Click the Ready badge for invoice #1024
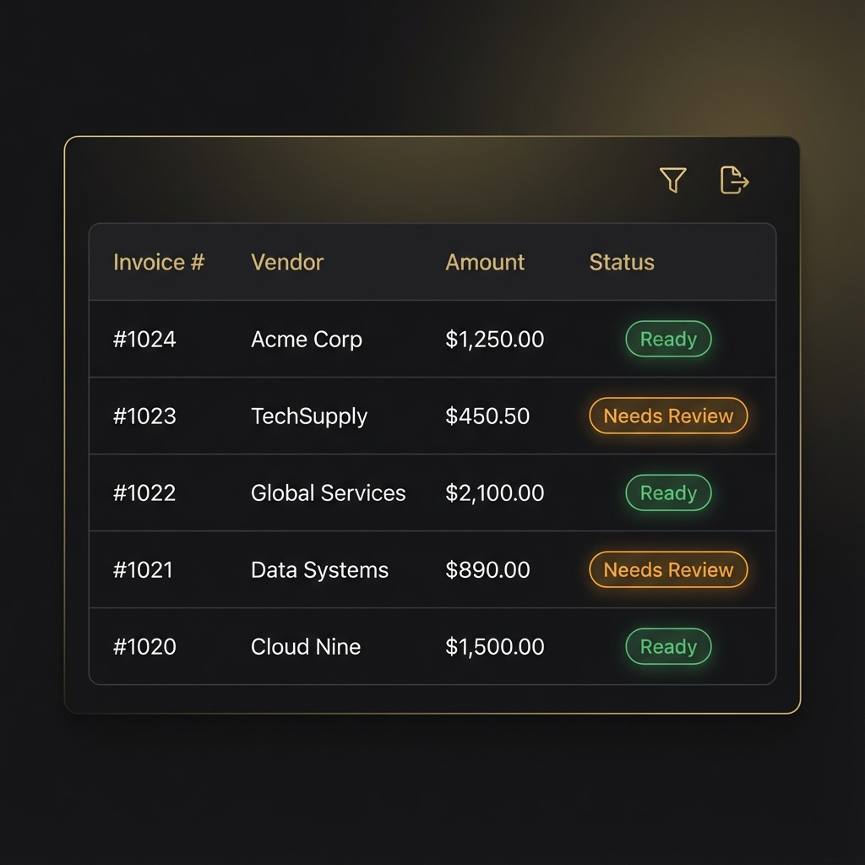Image resolution: width=865 pixels, height=865 pixels. (x=668, y=340)
